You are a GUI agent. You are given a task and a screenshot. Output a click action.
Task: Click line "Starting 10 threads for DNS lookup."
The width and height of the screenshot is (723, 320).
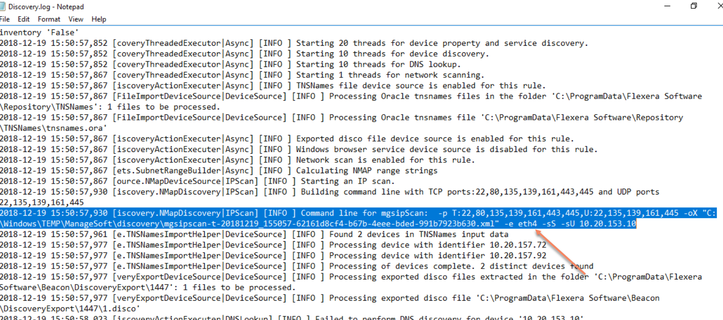click(230, 64)
